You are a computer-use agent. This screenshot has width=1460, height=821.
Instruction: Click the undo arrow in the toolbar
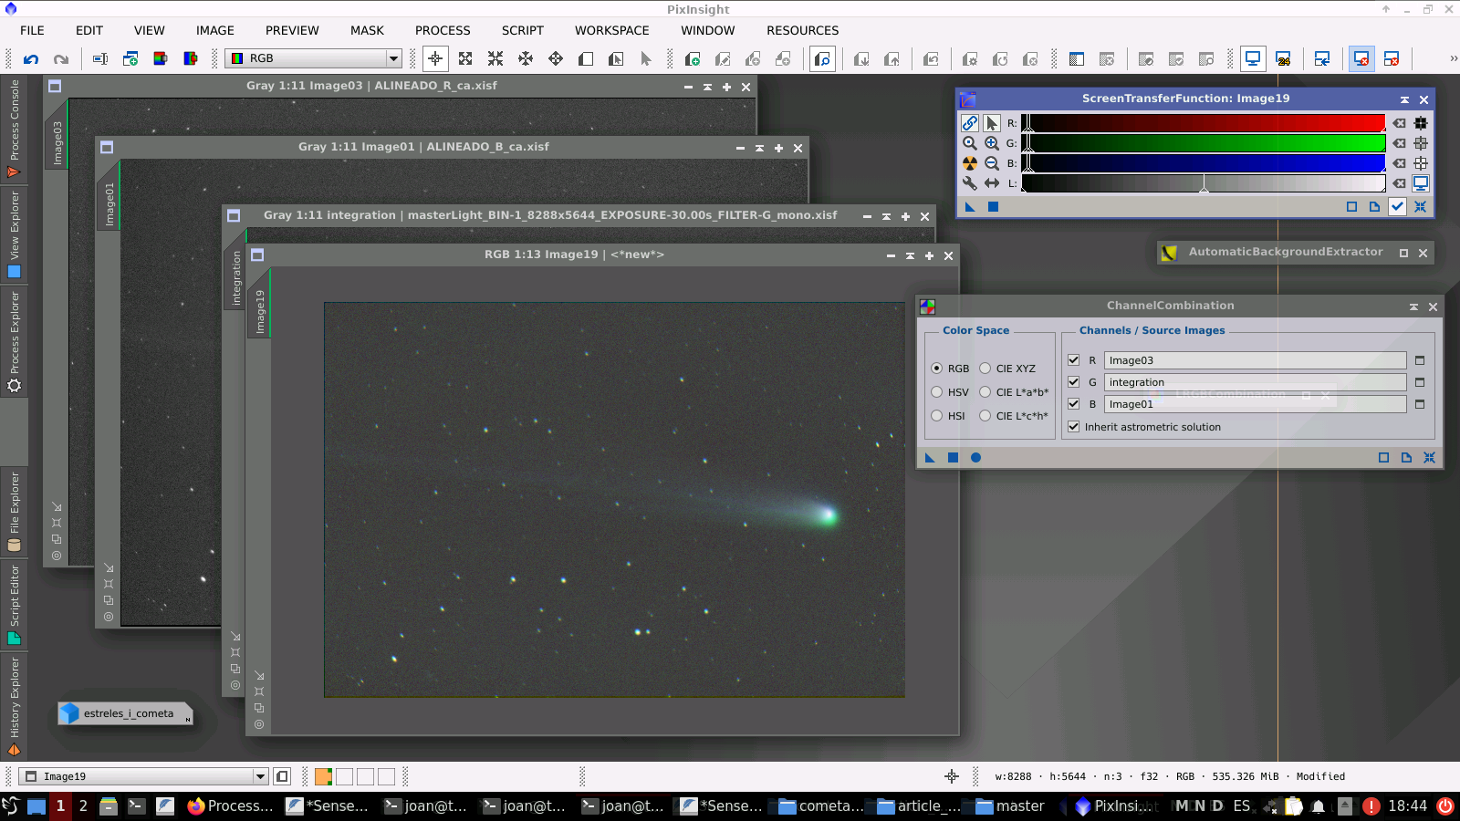[x=31, y=59]
